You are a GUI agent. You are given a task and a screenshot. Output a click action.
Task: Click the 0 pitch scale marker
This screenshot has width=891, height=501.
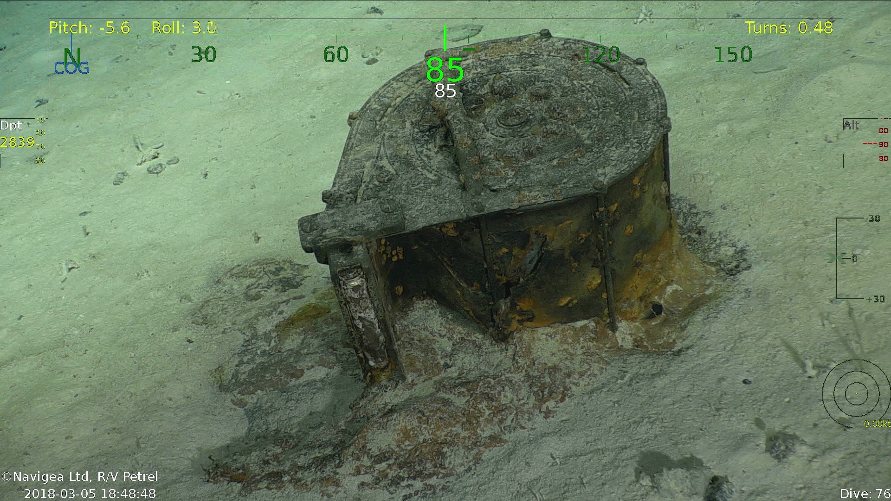(x=854, y=258)
